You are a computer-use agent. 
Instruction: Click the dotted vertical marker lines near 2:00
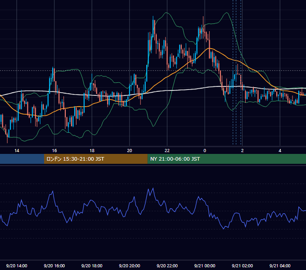pos(237,72)
